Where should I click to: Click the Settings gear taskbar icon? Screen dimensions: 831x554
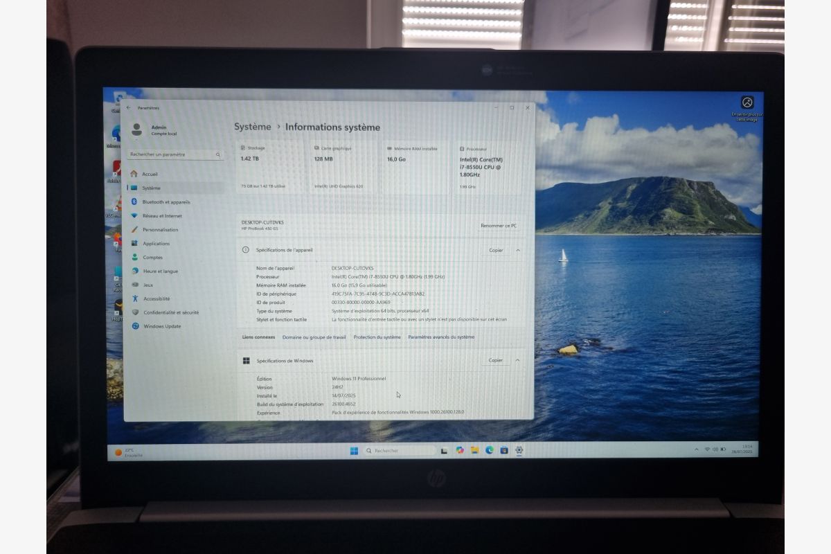(x=519, y=451)
